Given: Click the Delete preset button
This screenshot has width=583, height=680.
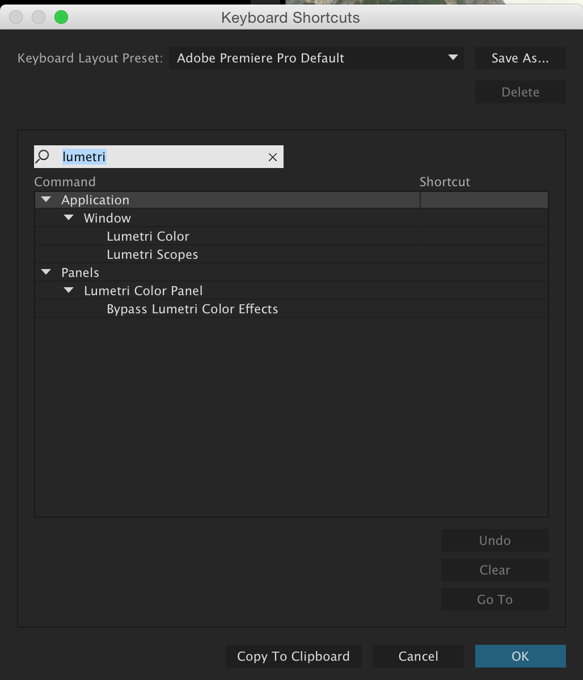Looking at the screenshot, I should coord(520,92).
